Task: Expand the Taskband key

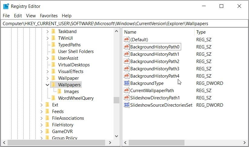Action: [48, 32]
